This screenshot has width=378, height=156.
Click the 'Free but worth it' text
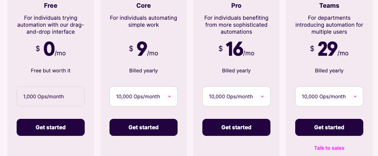point(51,70)
